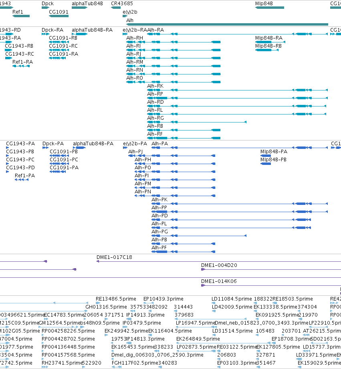
Task: Select the Alh-PH protein feature
Action: [175, 164]
